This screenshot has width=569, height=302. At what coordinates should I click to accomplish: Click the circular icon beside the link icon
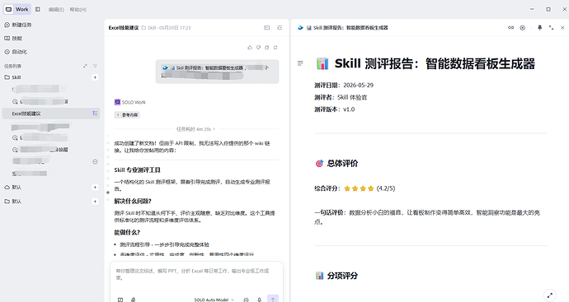[523, 27]
